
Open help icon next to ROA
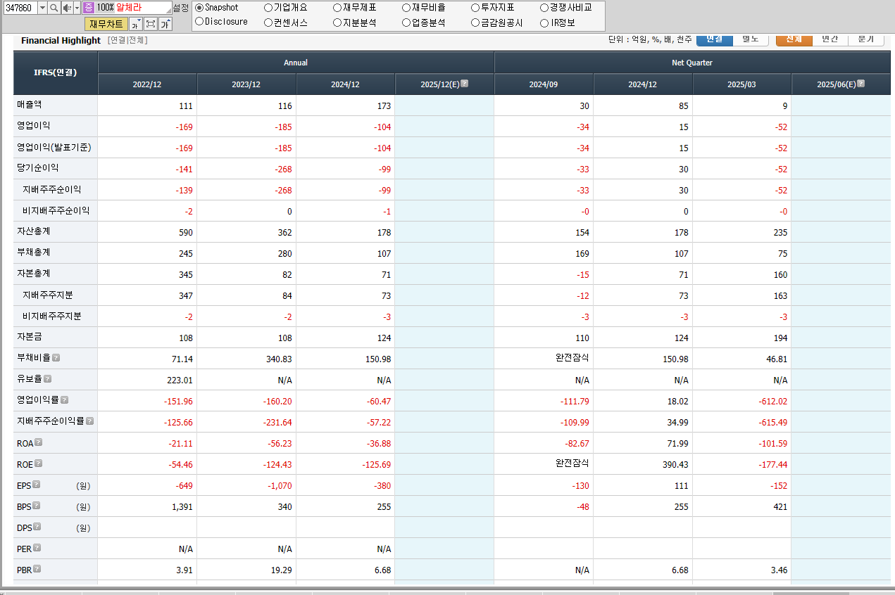[x=39, y=442]
